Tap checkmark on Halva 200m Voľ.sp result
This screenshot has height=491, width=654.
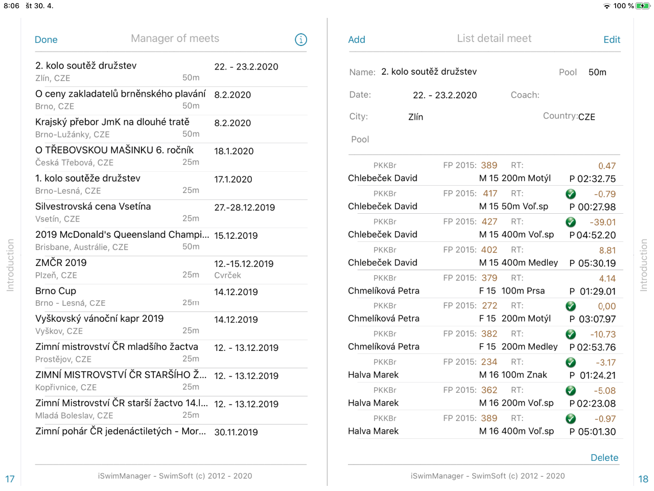point(571,390)
